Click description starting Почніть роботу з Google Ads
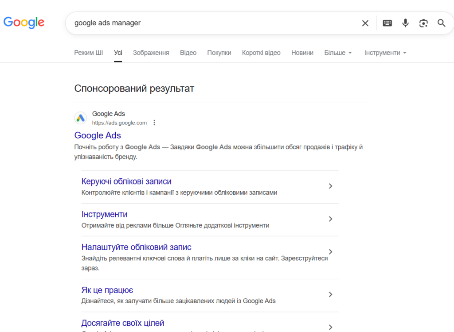Image resolution: width=454 pixels, height=332 pixels. (x=219, y=152)
